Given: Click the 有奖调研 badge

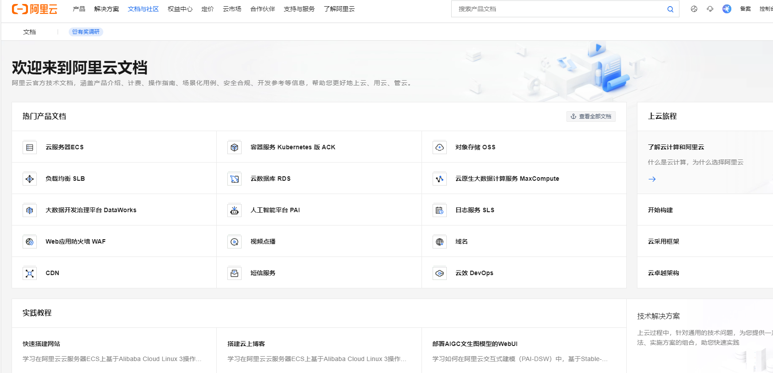Looking at the screenshot, I should point(86,32).
